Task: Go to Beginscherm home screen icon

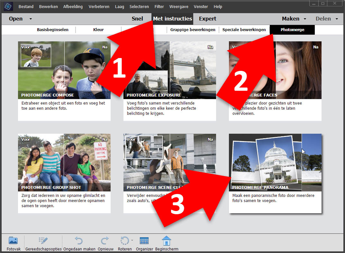Action: click(x=166, y=241)
